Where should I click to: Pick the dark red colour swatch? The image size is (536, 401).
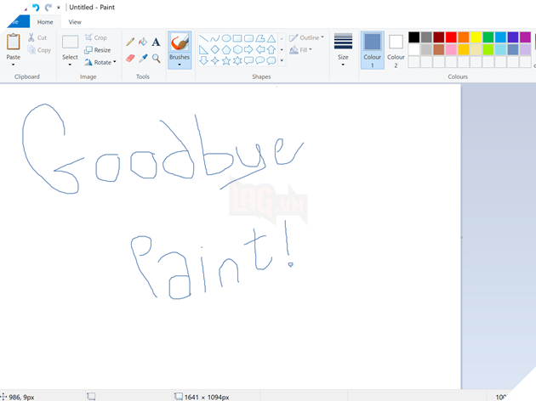click(439, 37)
